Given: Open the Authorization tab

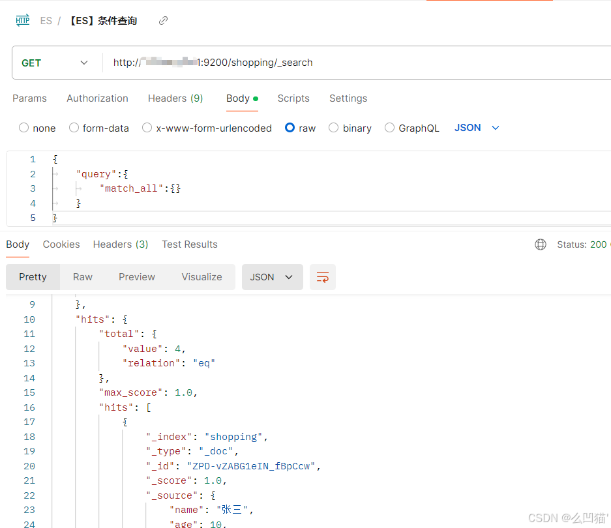Looking at the screenshot, I should click(97, 98).
